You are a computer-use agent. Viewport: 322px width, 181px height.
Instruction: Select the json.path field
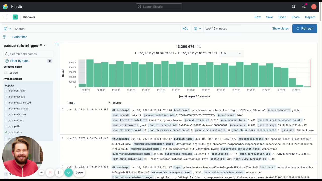tap(14, 126)
